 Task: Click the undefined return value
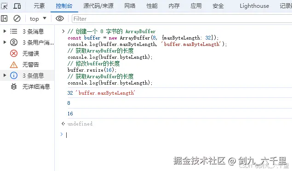pos(80,124)
